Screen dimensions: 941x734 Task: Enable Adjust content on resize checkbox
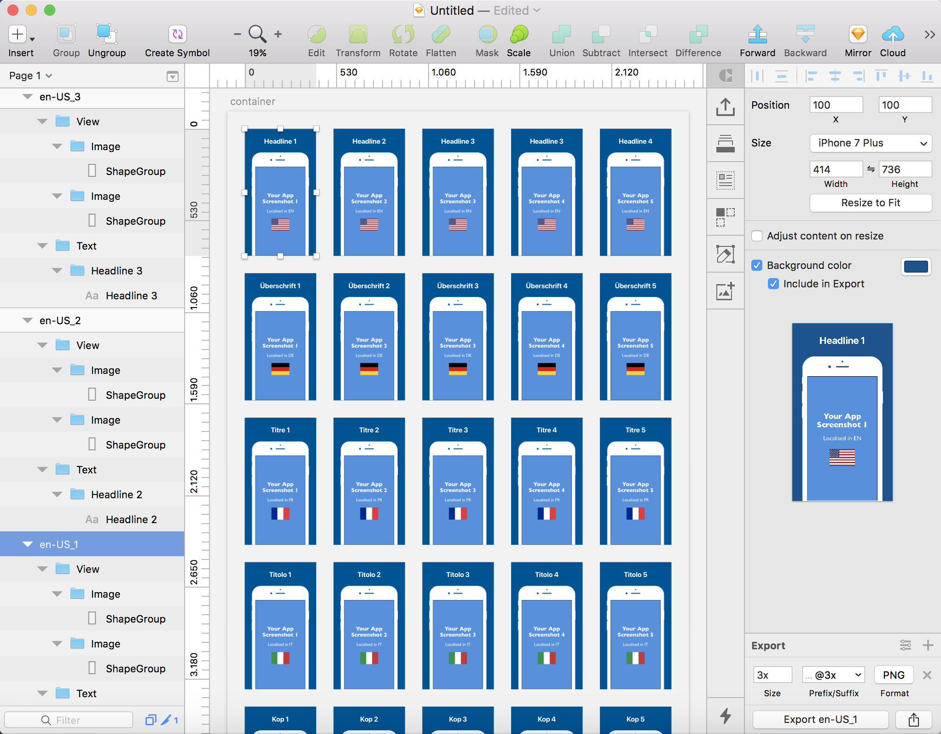[x=757, y=236]
